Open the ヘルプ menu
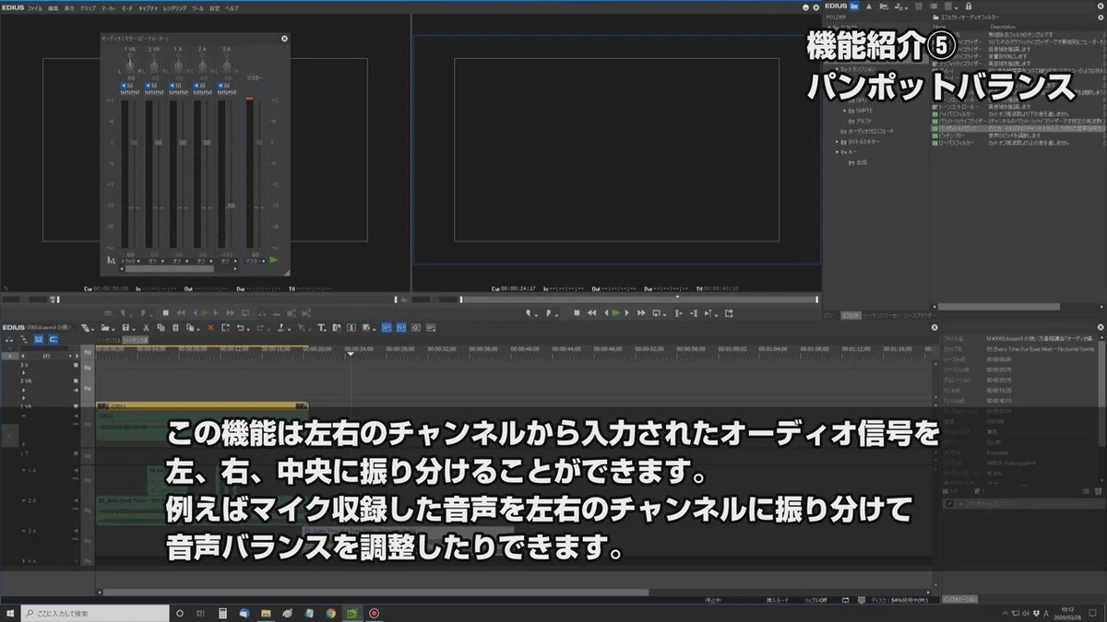 coord(232,7)
